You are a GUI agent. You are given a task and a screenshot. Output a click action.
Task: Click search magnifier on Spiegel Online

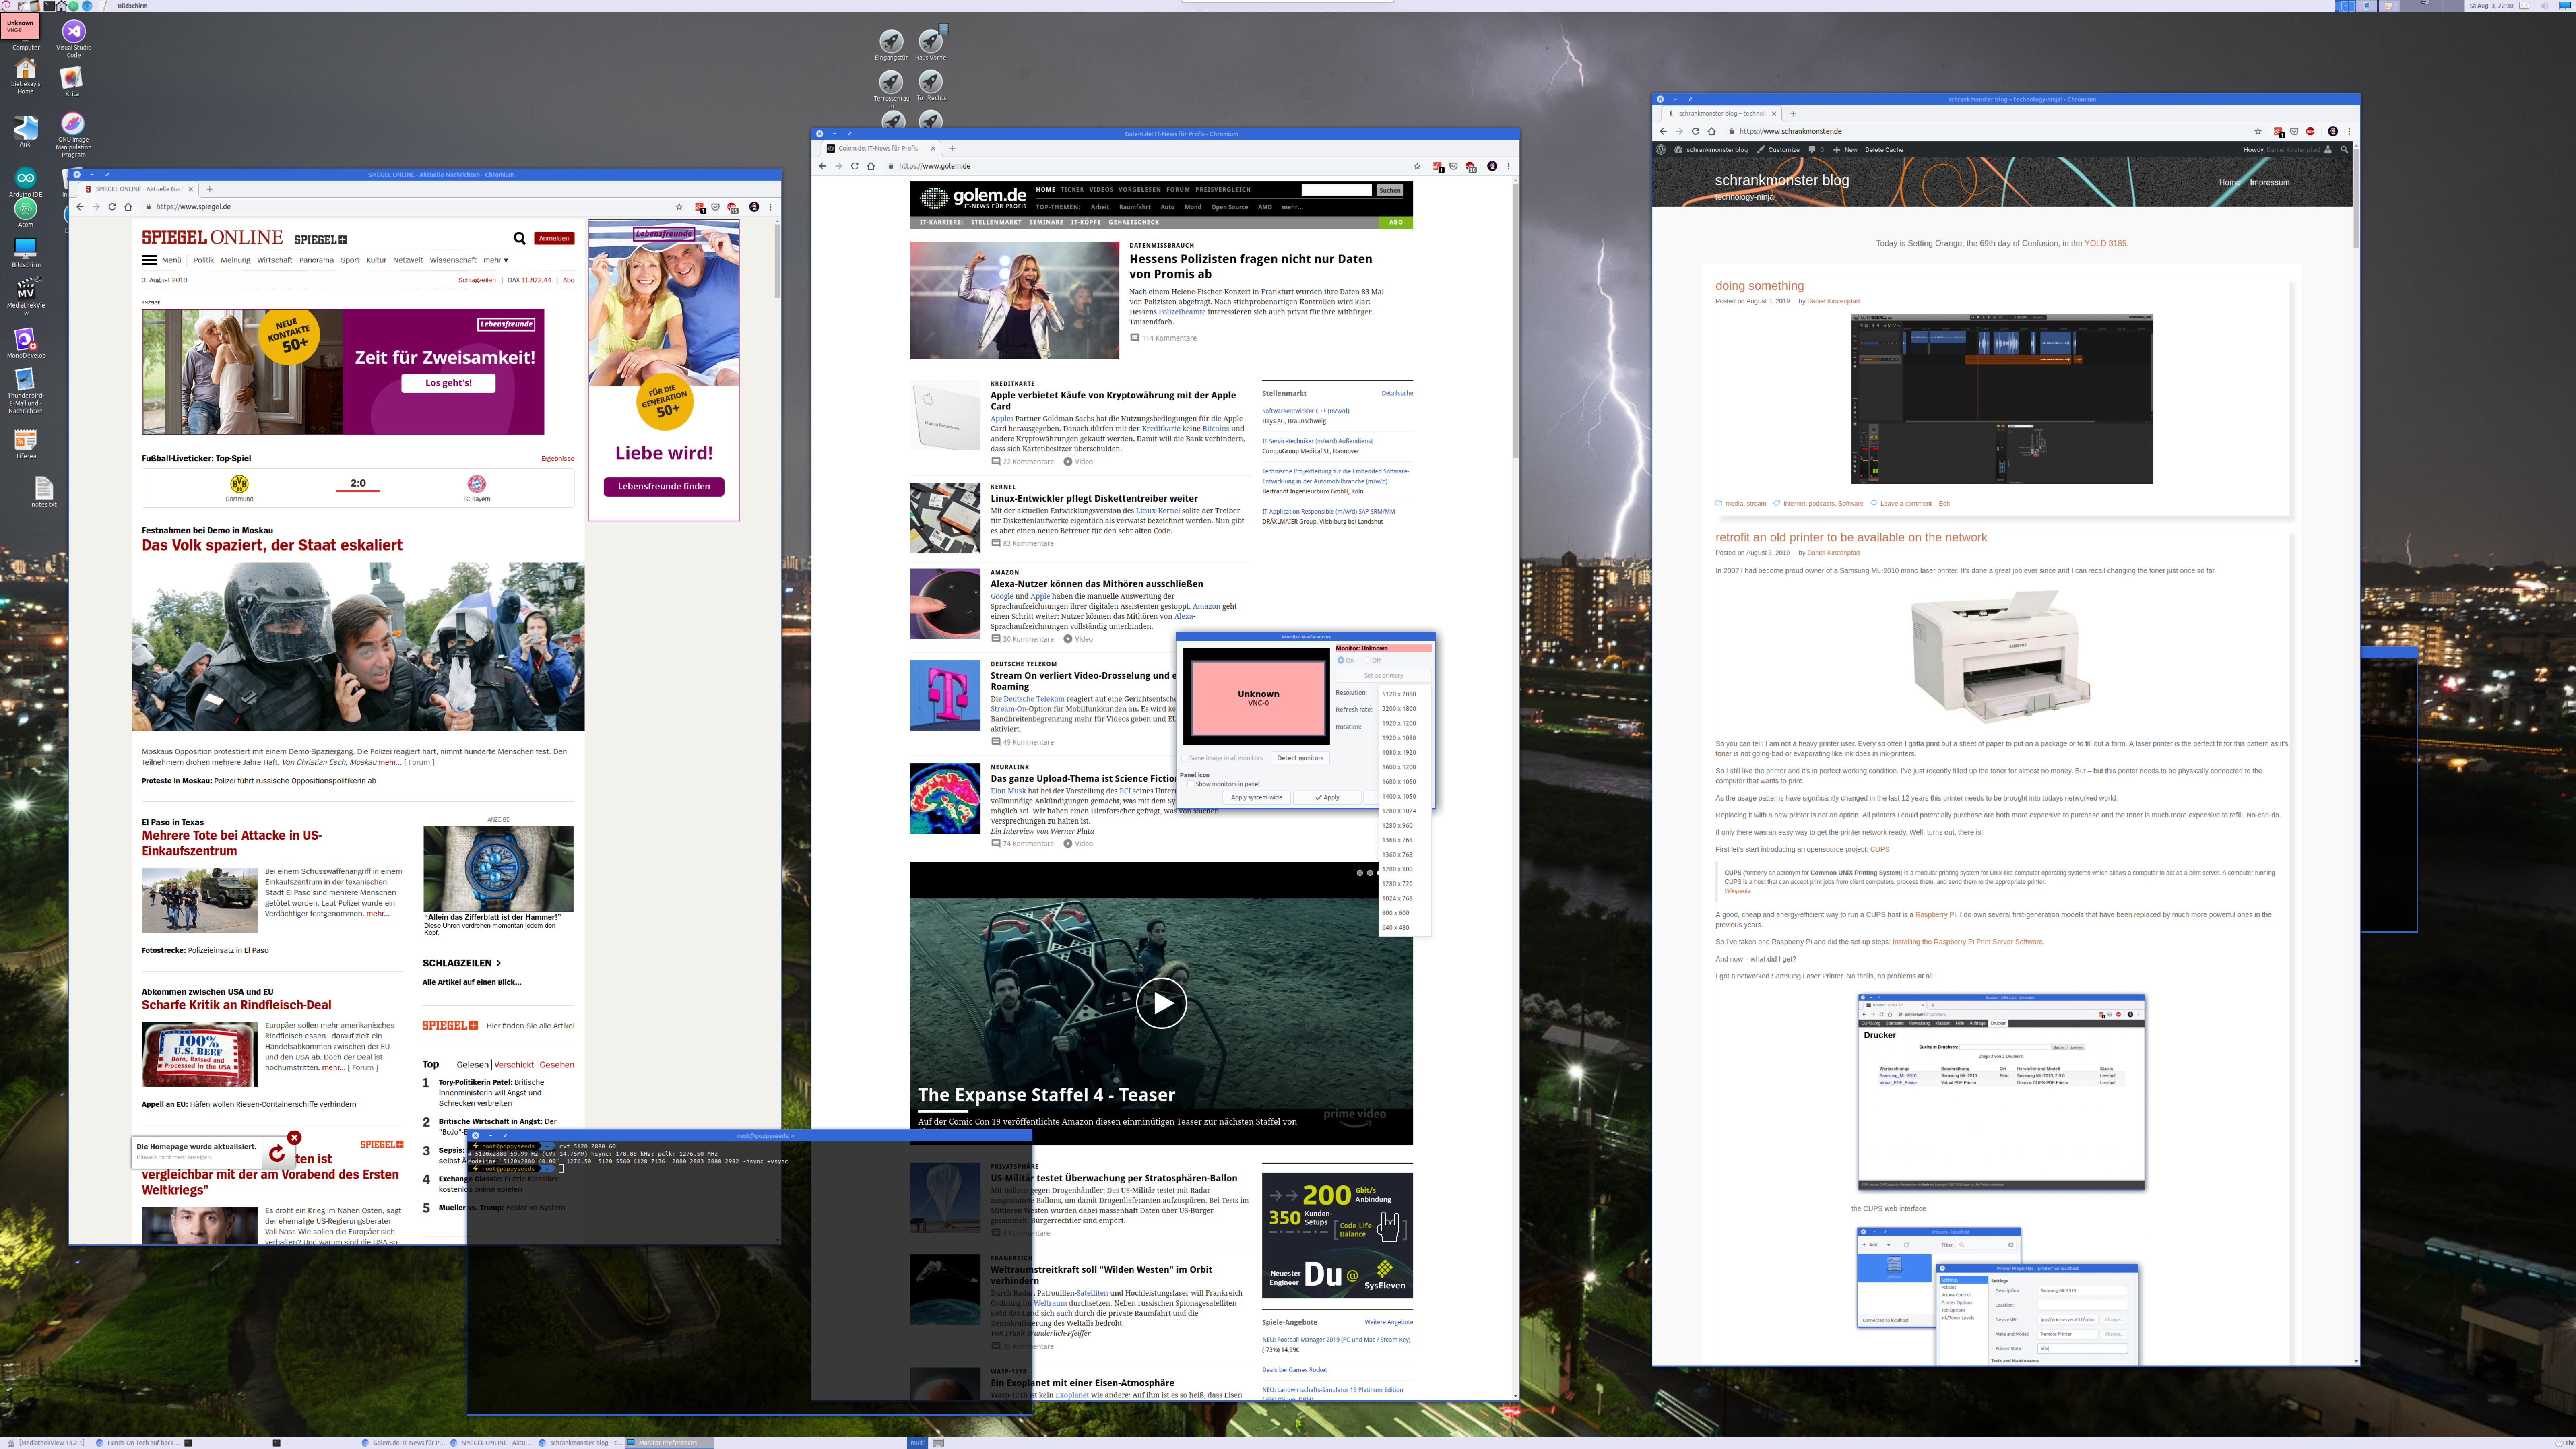coord(519,238)
